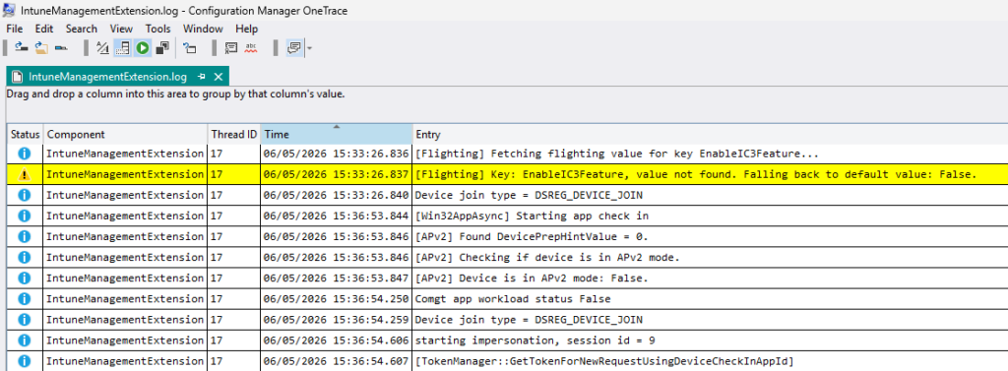
Task: Select the TokenManager::GetTokenForNewRequest entry text
Action: pyautogui.click(x=605, y=361)
